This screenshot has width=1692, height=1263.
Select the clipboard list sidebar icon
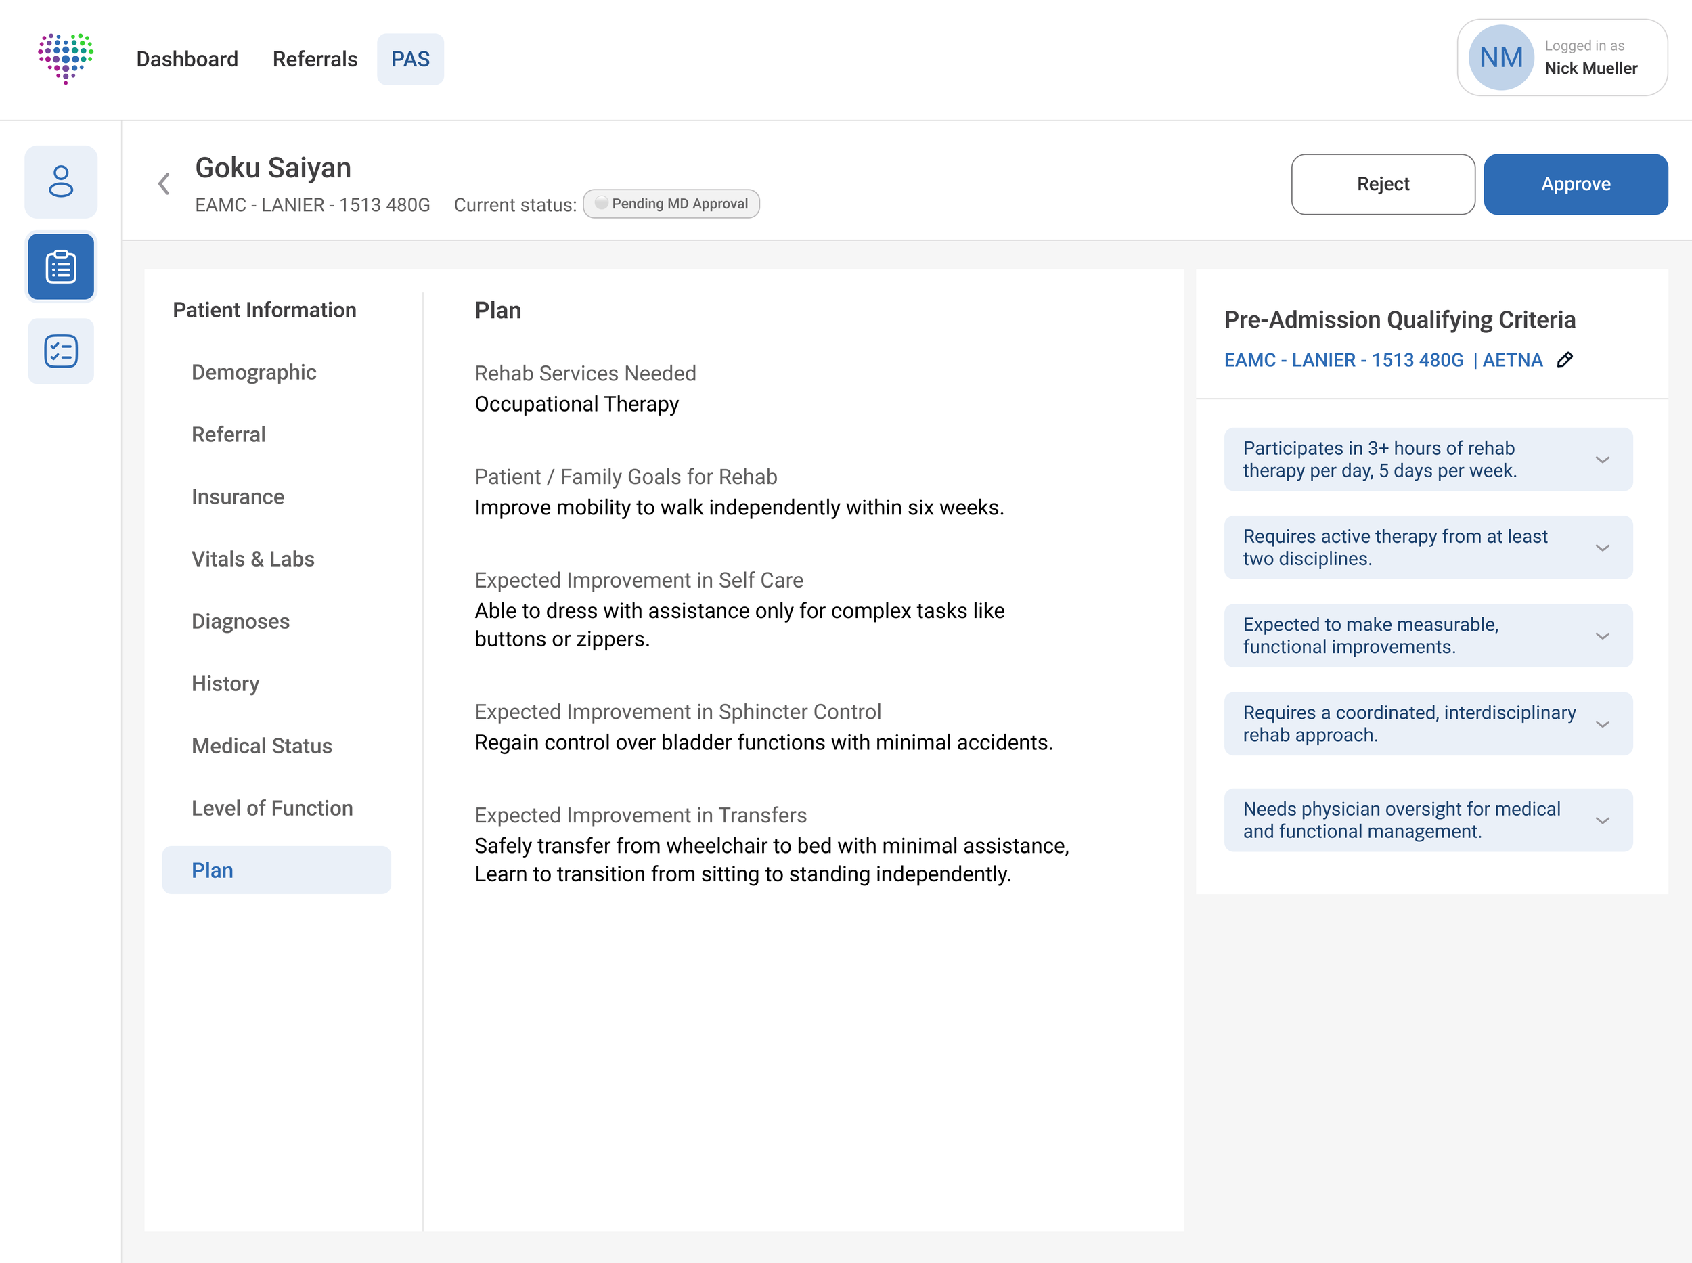(x=61, y=267)
